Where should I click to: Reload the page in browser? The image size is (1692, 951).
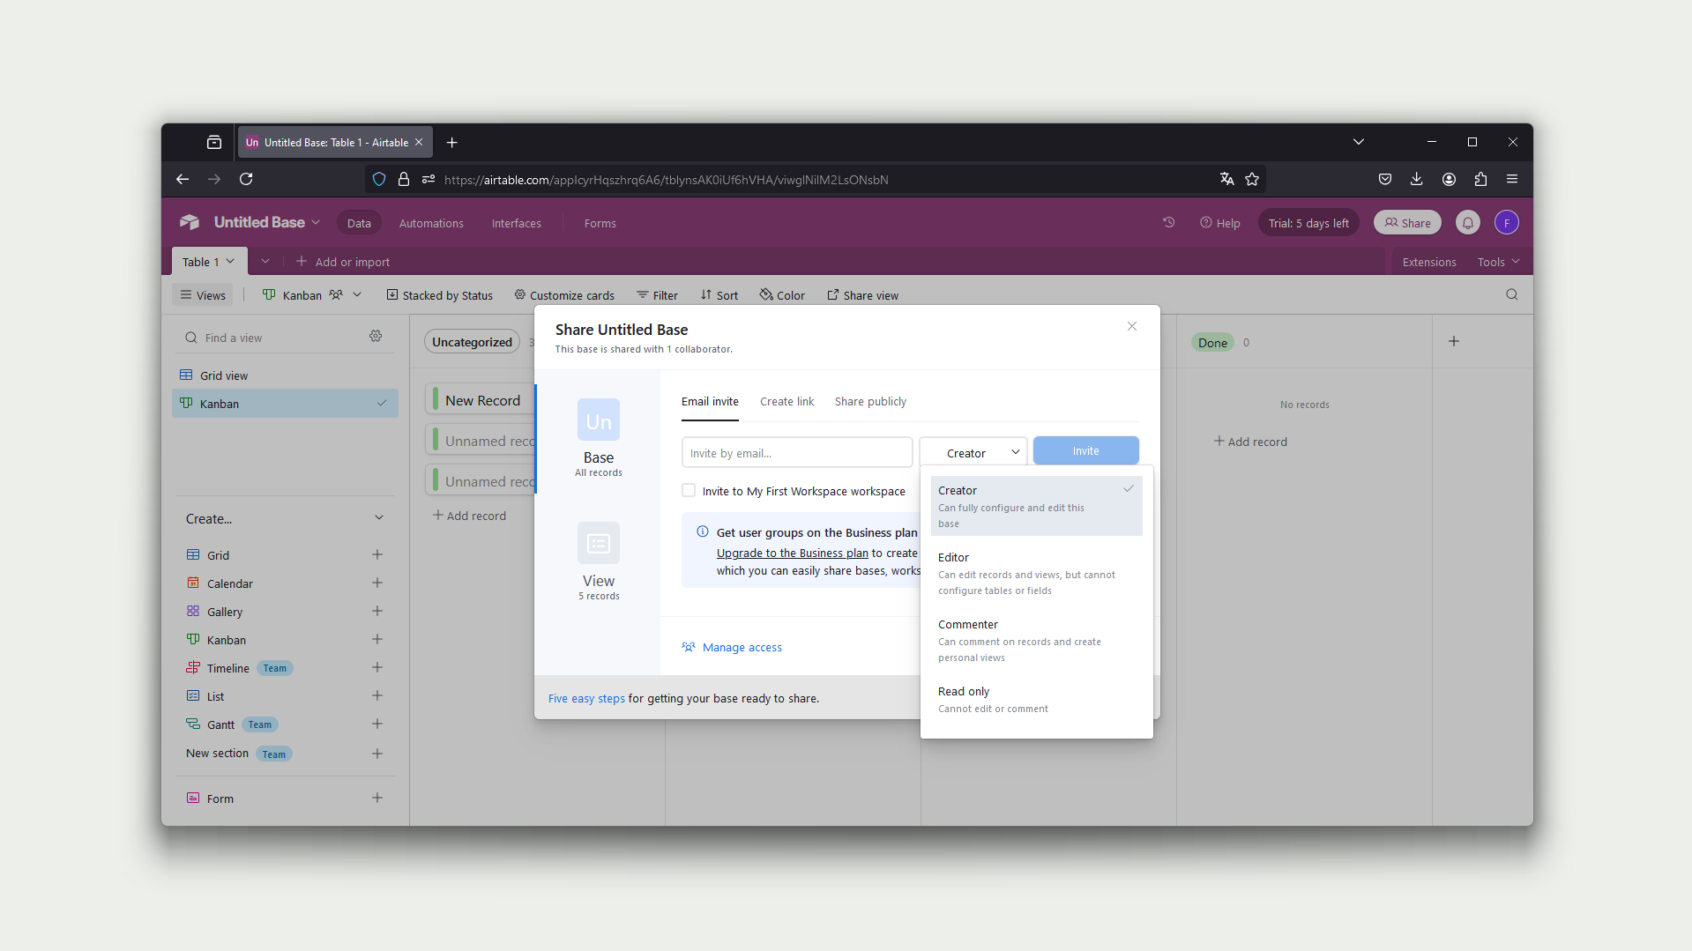[246, 179]
